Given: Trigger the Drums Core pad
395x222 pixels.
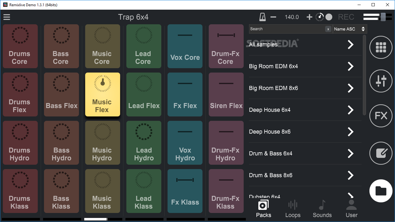Looking at the screenshot, I should tap(20, 46).
